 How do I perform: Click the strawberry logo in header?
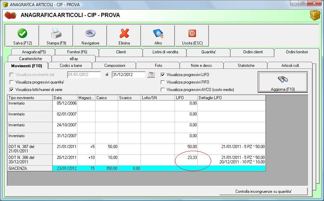pyautogui.click(x=10, y=15)
